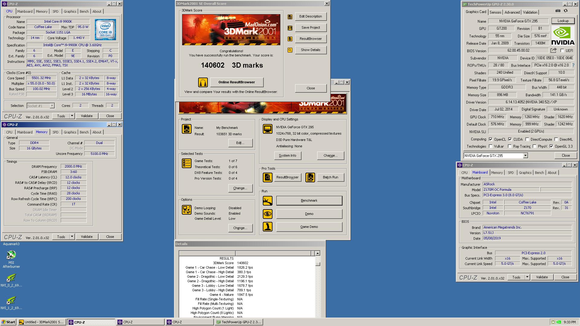Click the System Info button
The height and width of the screenshot is (326, 580).
287,155
